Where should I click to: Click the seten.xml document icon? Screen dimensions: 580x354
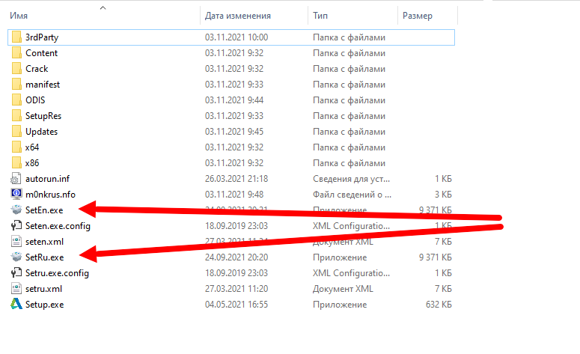point(16,242)
